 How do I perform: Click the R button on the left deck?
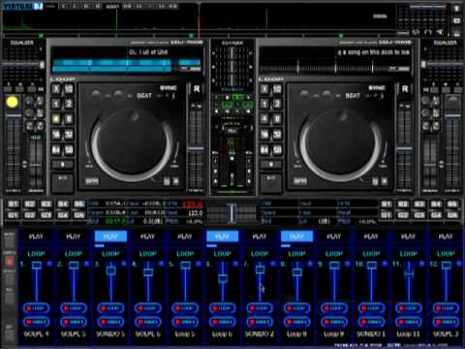click(197, 89)
